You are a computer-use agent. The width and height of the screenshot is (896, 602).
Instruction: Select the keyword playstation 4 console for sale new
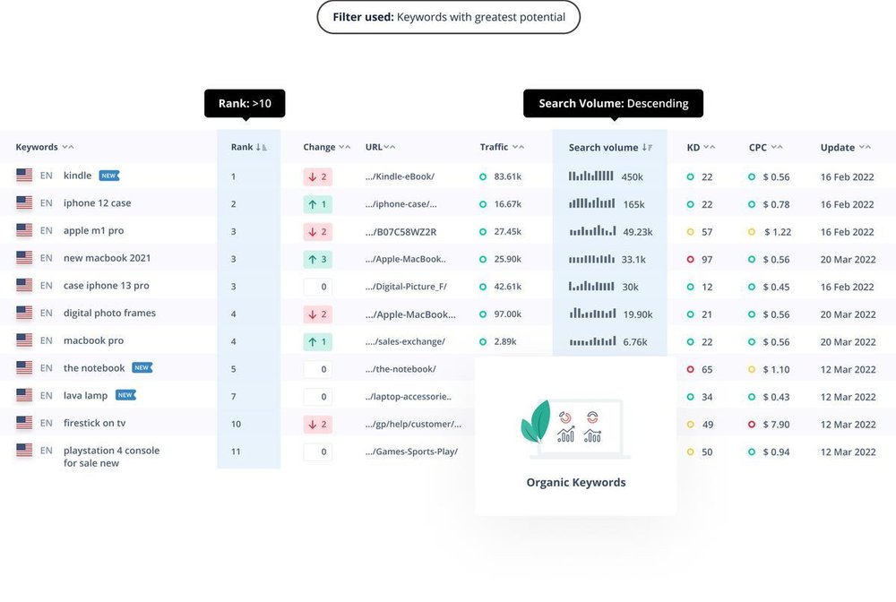(x=111, y=456)
